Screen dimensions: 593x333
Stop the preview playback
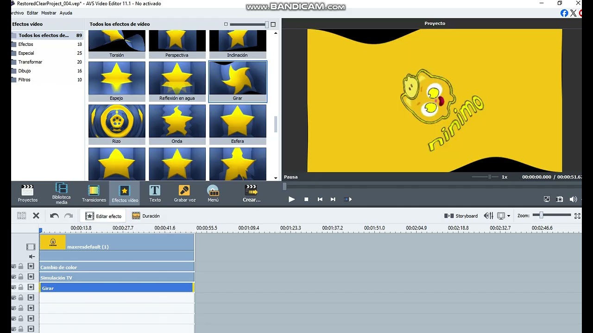306,199
